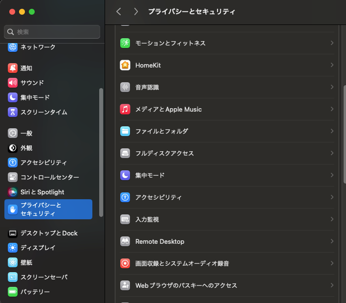Click the Screen Saver icon
The width and height of the screenshot is (346, 303).
pos(13,277)
